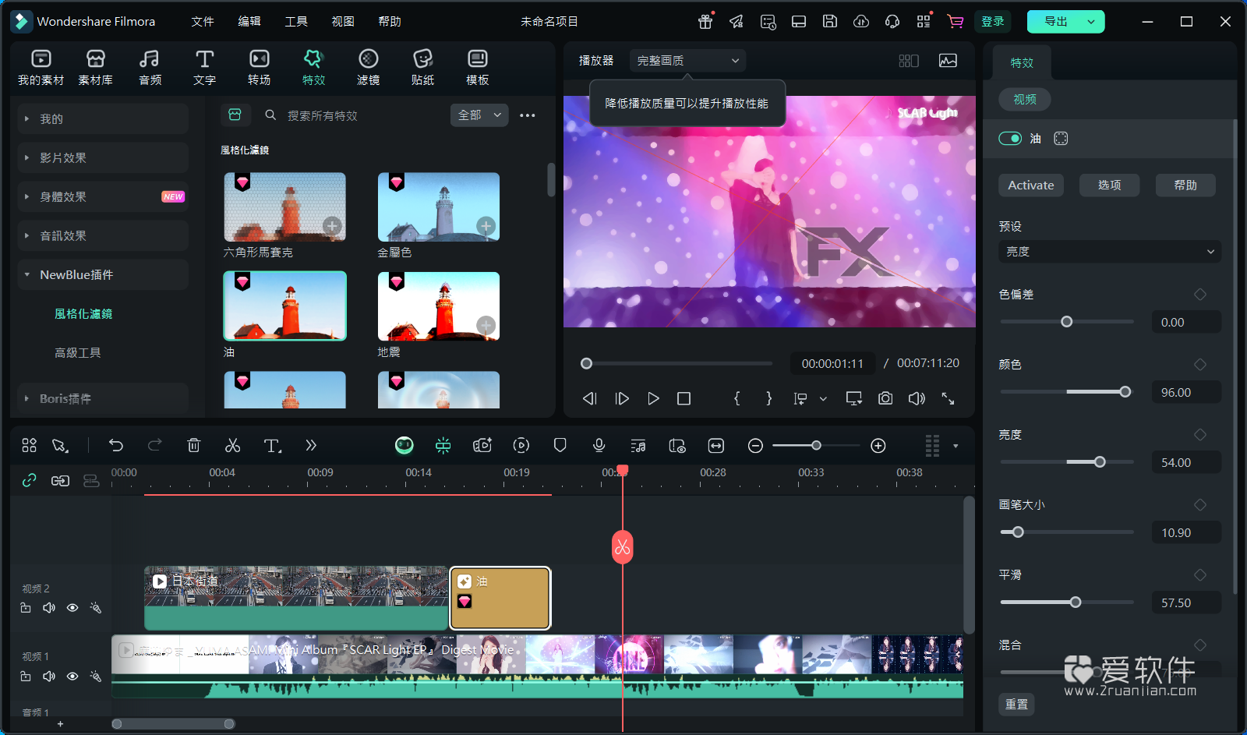Open the 转场 transitions tab

259,67
